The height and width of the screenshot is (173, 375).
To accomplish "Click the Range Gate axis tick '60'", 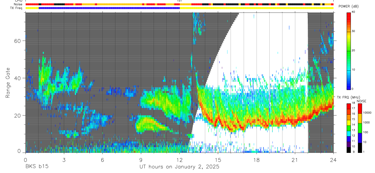I will 18,41.
